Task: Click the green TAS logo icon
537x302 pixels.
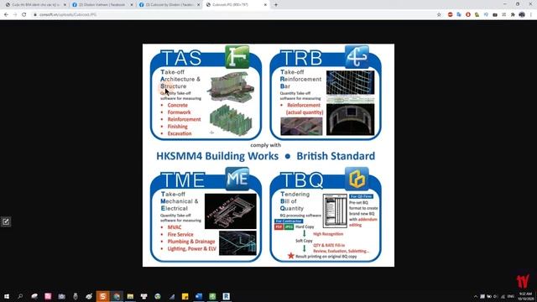Action: click(237, 57)
